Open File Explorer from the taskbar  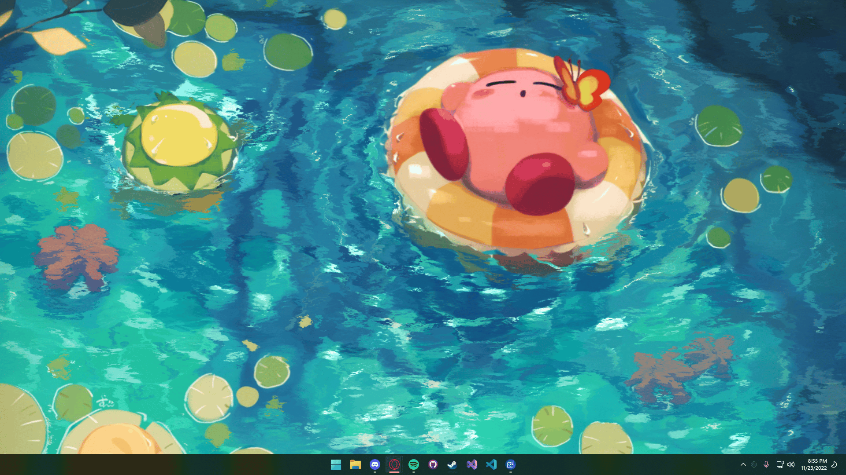356,464
